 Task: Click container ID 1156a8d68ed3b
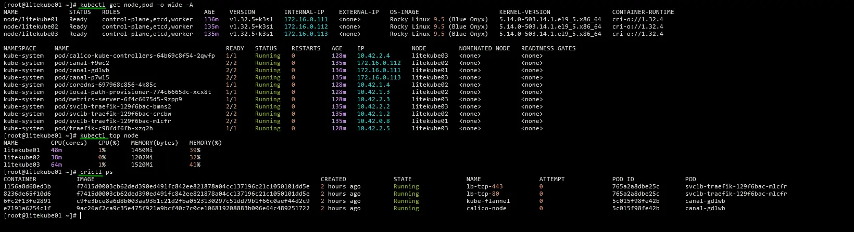(x=27, y=186)
